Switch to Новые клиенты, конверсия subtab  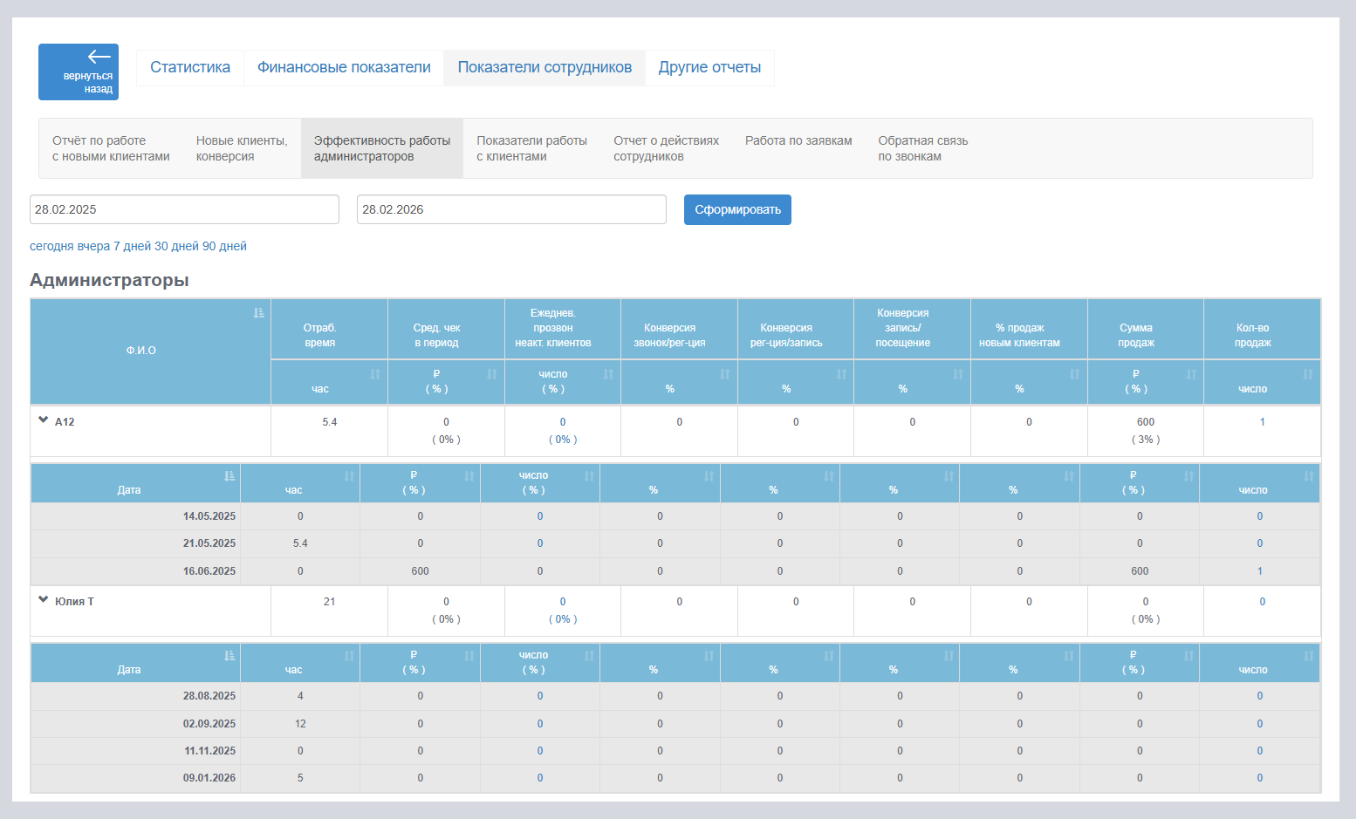click(242, 148)
